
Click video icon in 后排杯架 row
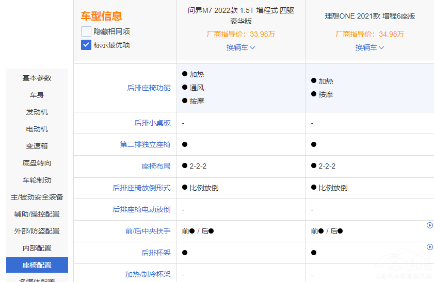click(429, 247)
